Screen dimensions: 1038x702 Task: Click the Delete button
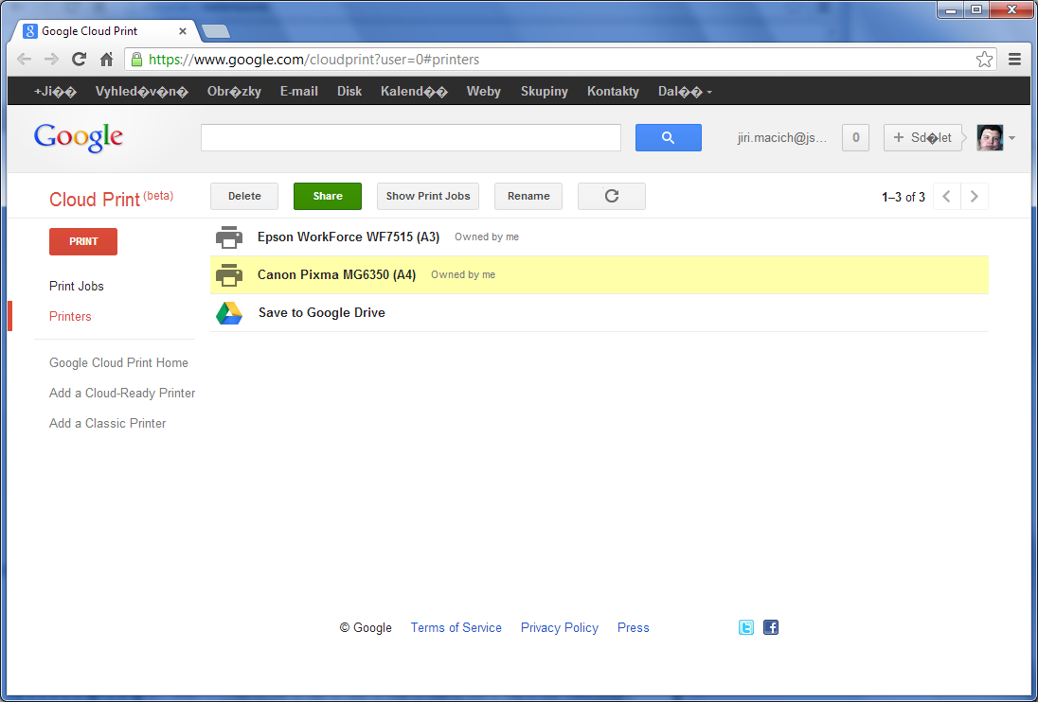tap(244, 197)
